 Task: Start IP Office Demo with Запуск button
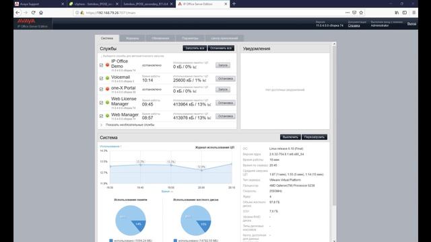[x=223, y=65]
